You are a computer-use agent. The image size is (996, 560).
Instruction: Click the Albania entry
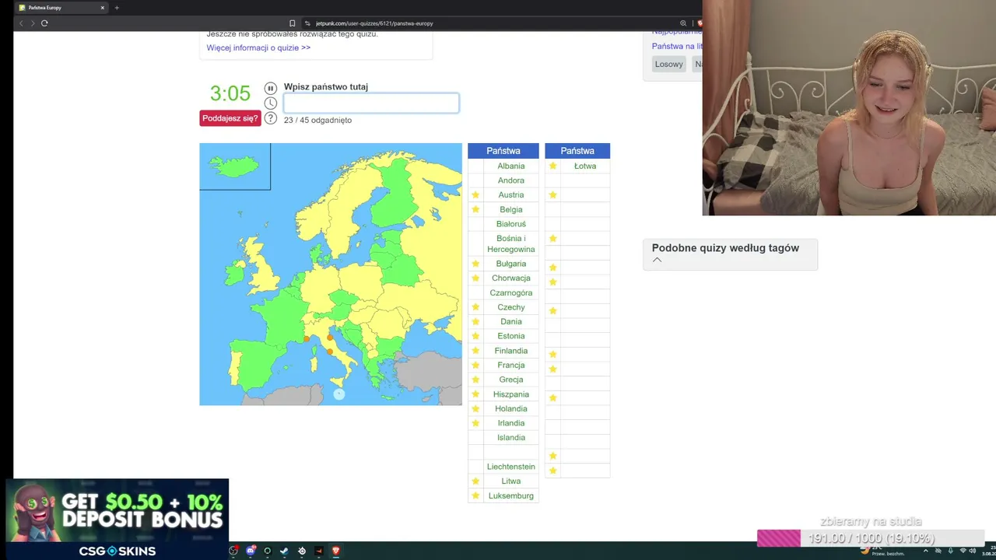pos(511,166)
